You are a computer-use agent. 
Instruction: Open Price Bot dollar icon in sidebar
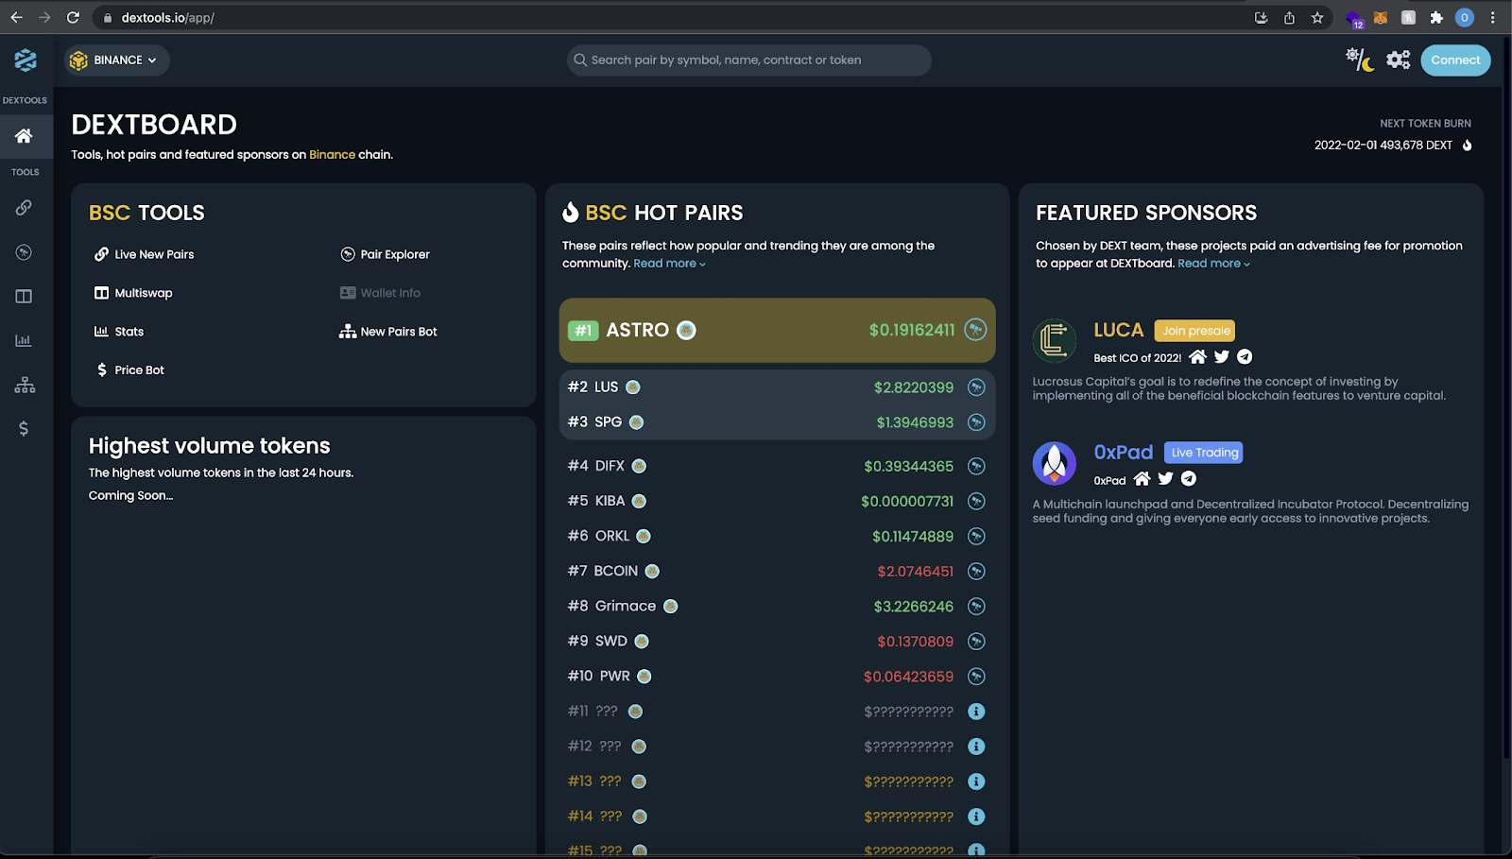pyautogui.click(x=24, y=429)
